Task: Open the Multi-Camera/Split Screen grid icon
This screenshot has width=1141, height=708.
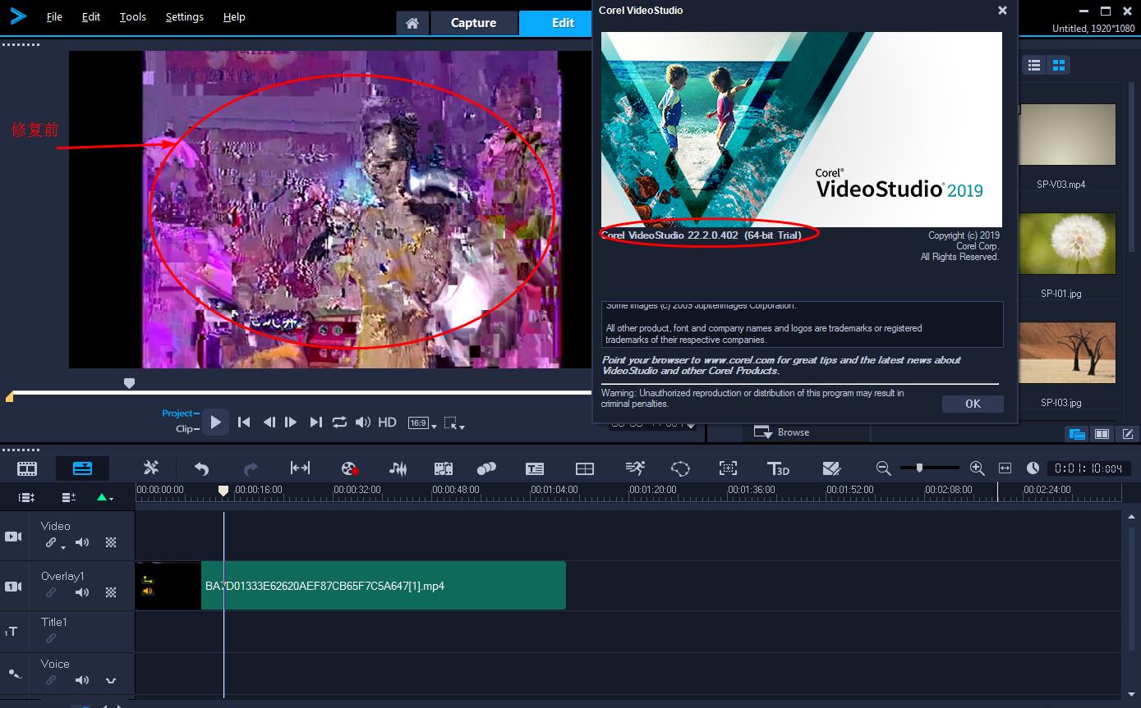Action: point(585,468)
